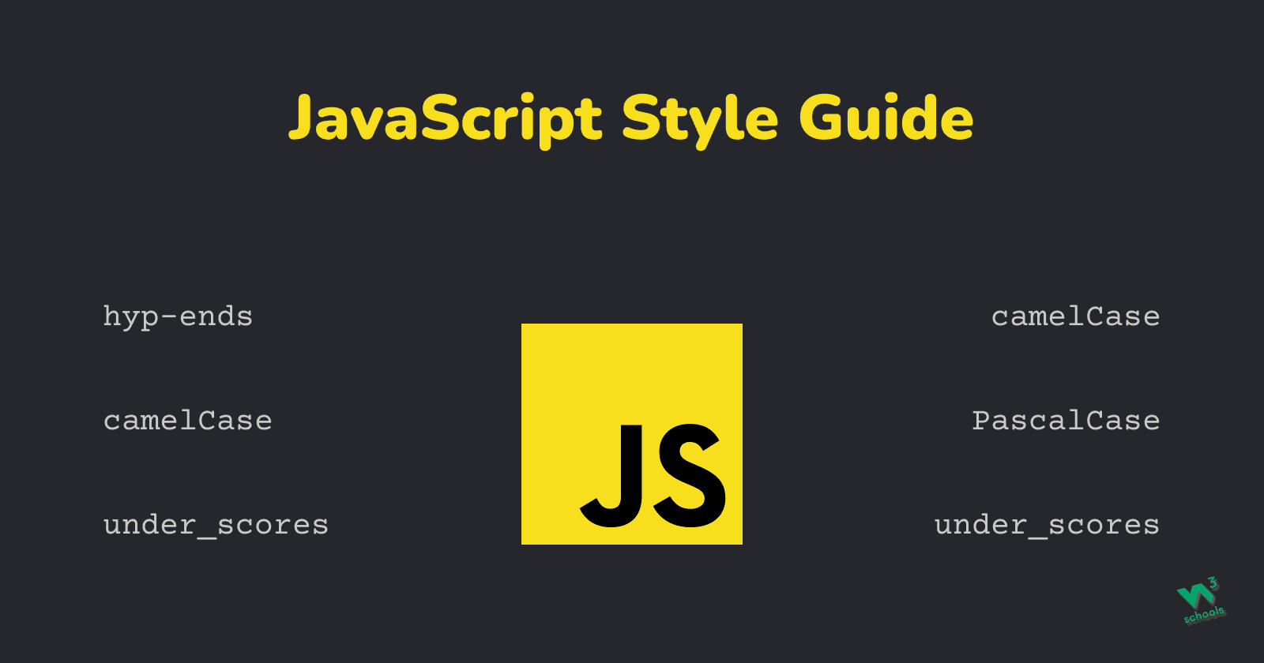
Task: Select the word 'JavaScript' in the title
Action: point(445,118)
